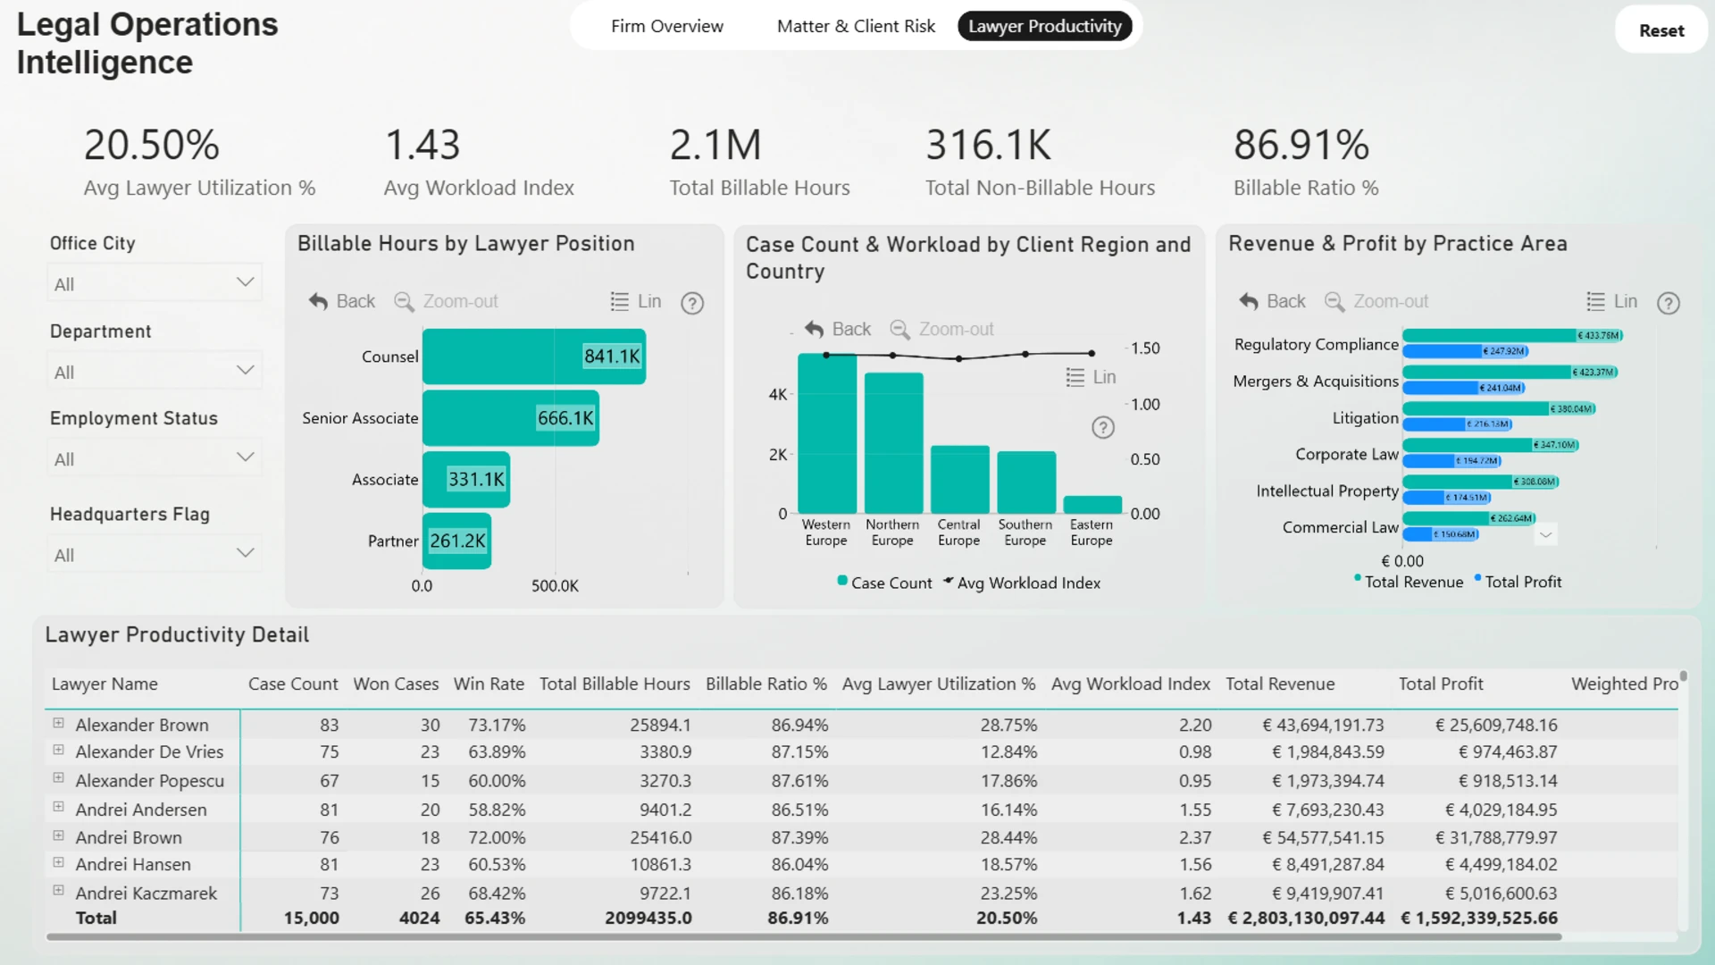Switch to Matter & Client Risk tab

tap(856, 26)
